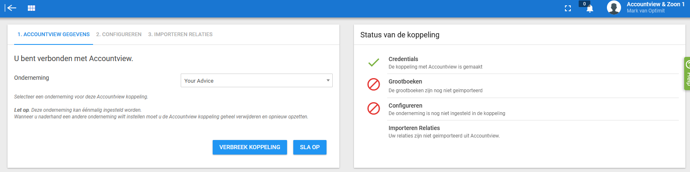Switch to the Accountview Gegevens tab
This screenshot has height=172, width=690.
[54, 34]
